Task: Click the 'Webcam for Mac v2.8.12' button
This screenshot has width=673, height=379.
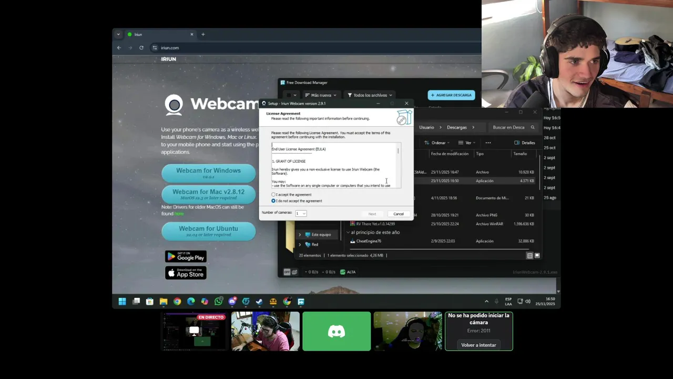Action: coord(208,194)
